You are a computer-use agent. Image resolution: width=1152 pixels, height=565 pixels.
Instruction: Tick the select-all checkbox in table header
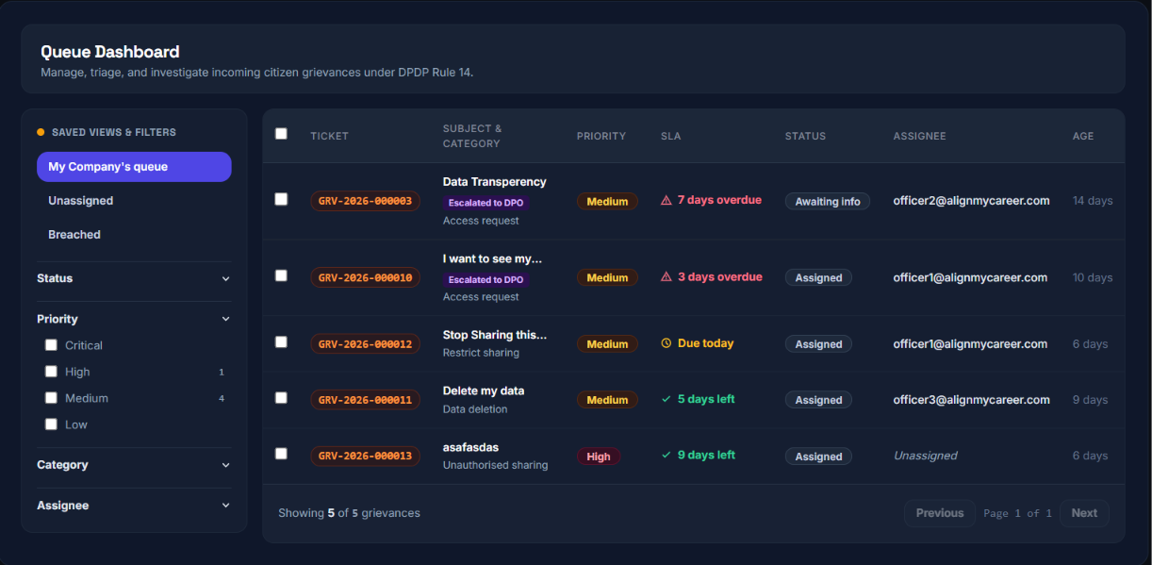coord(281,134)
